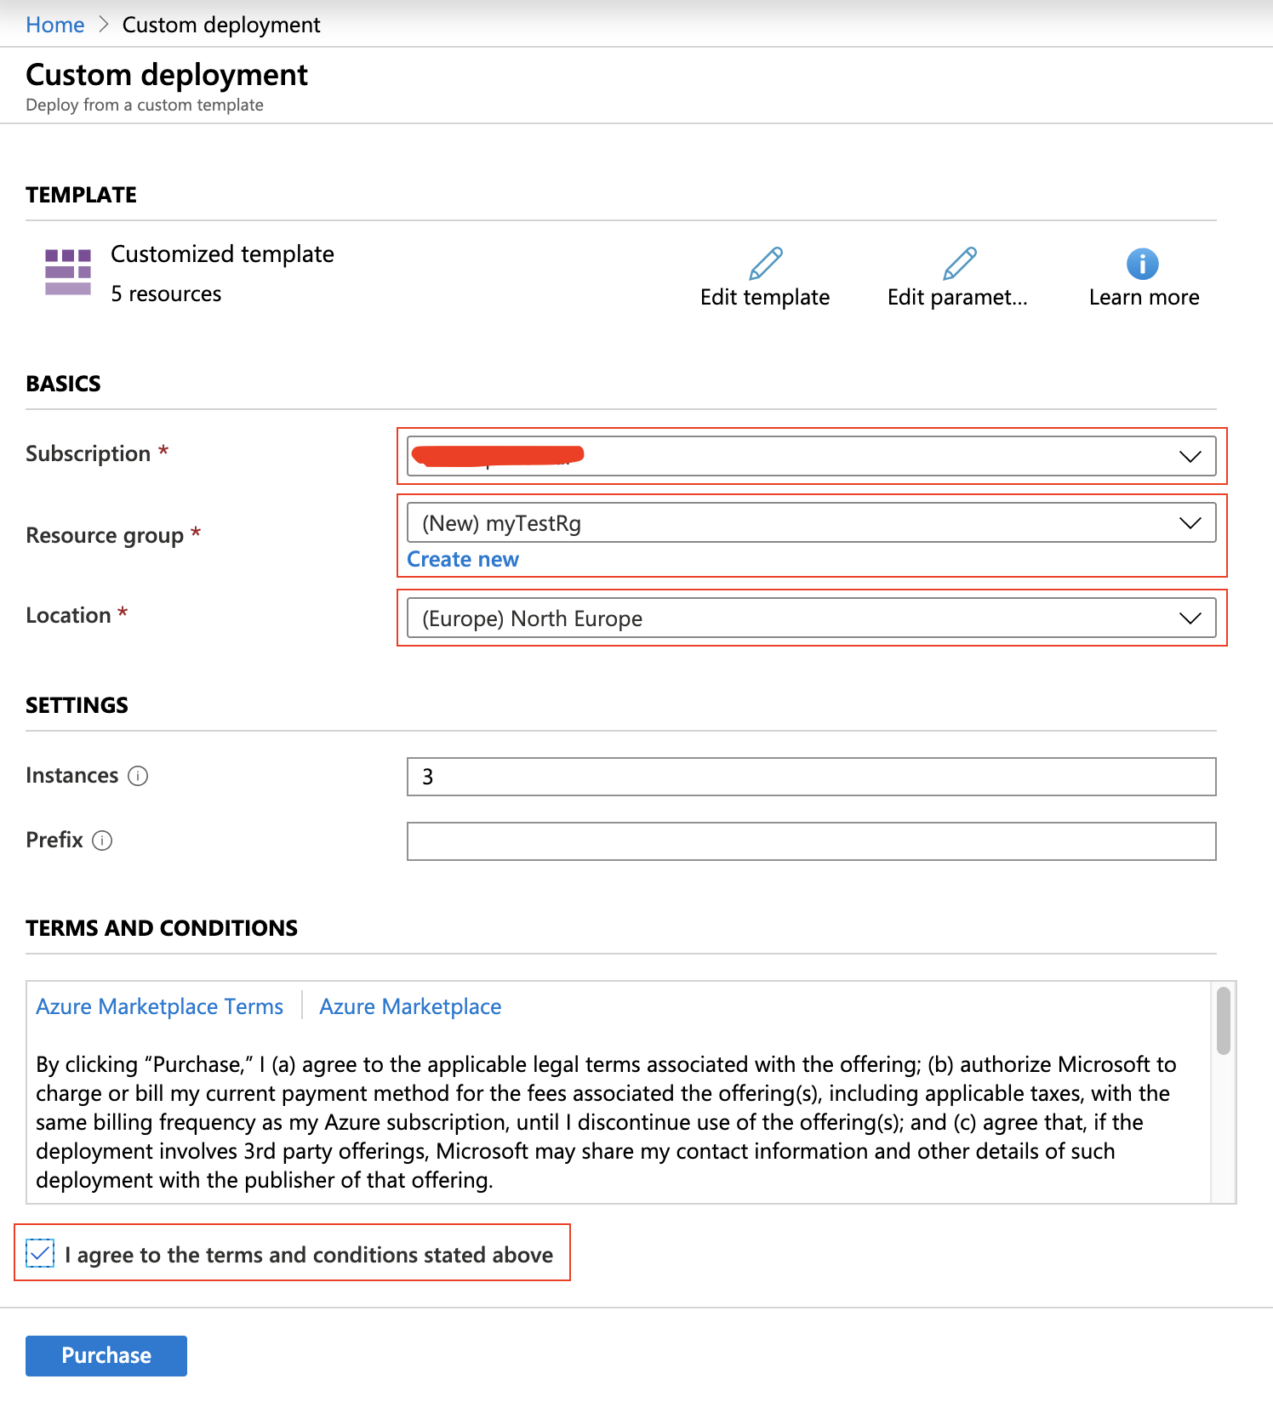Image resolution: width=1273 pixels, height=1402 pixels.
Task: Open the Azure Marketplace link
Action: coord(410,1006)
